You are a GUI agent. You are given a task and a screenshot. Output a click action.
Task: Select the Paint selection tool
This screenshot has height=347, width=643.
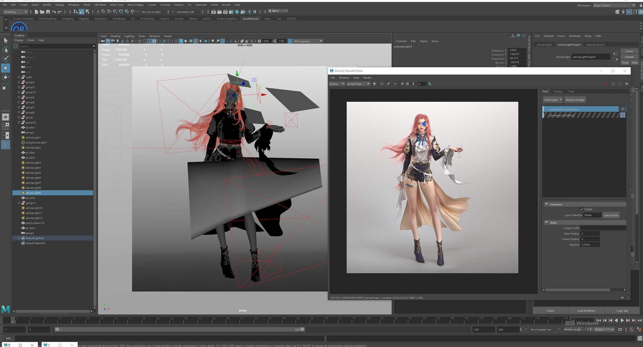coord(6,59)
